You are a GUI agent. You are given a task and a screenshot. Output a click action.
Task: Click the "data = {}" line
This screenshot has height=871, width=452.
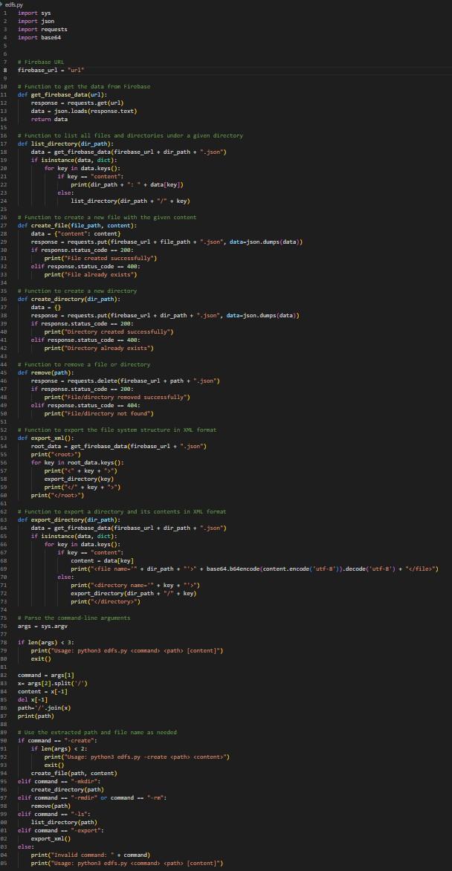tap(48, 307)
